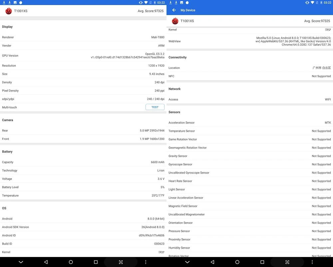
Task: Tap the 8.0.0 (64-bit) Android value
Action: pos(156,219)
